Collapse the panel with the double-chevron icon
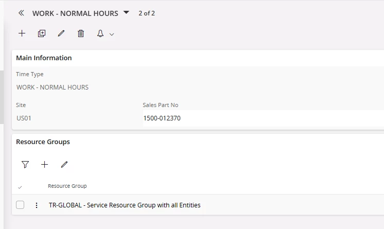The image size is (384, 229). [21, 13]
